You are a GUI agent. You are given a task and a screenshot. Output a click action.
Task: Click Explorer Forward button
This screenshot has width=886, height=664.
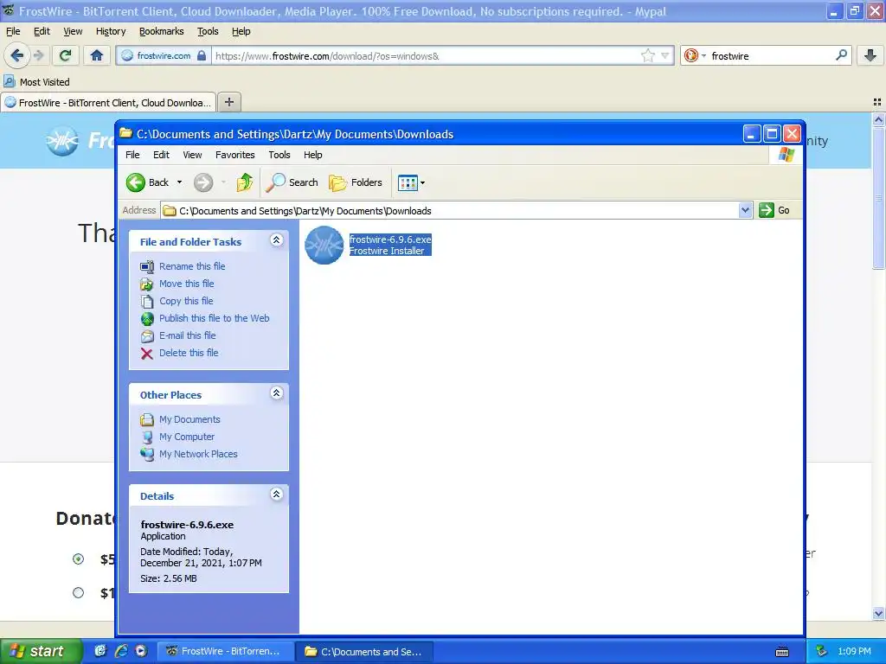[x=203, y=182]
